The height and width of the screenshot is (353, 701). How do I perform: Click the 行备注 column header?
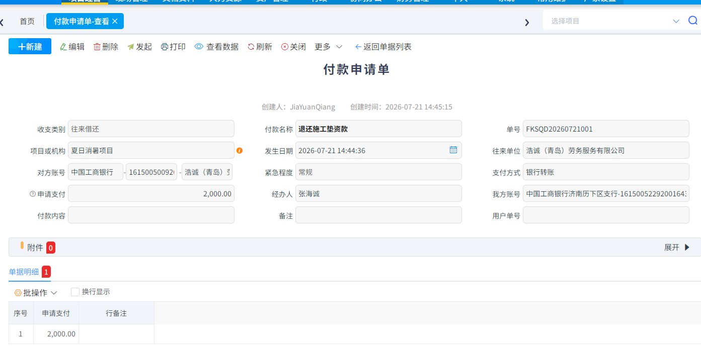point(116,313)
